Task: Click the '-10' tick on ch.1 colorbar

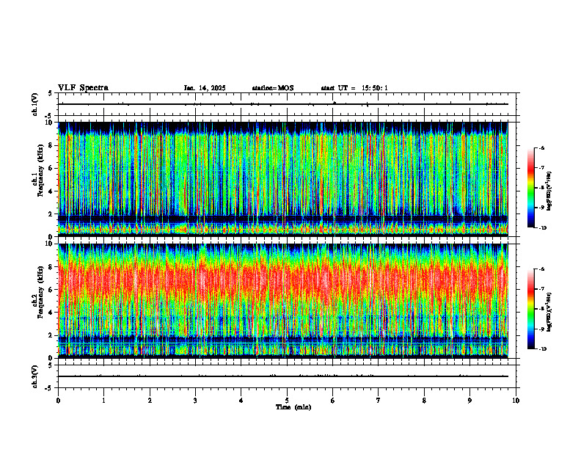Action: coord(543,228)
